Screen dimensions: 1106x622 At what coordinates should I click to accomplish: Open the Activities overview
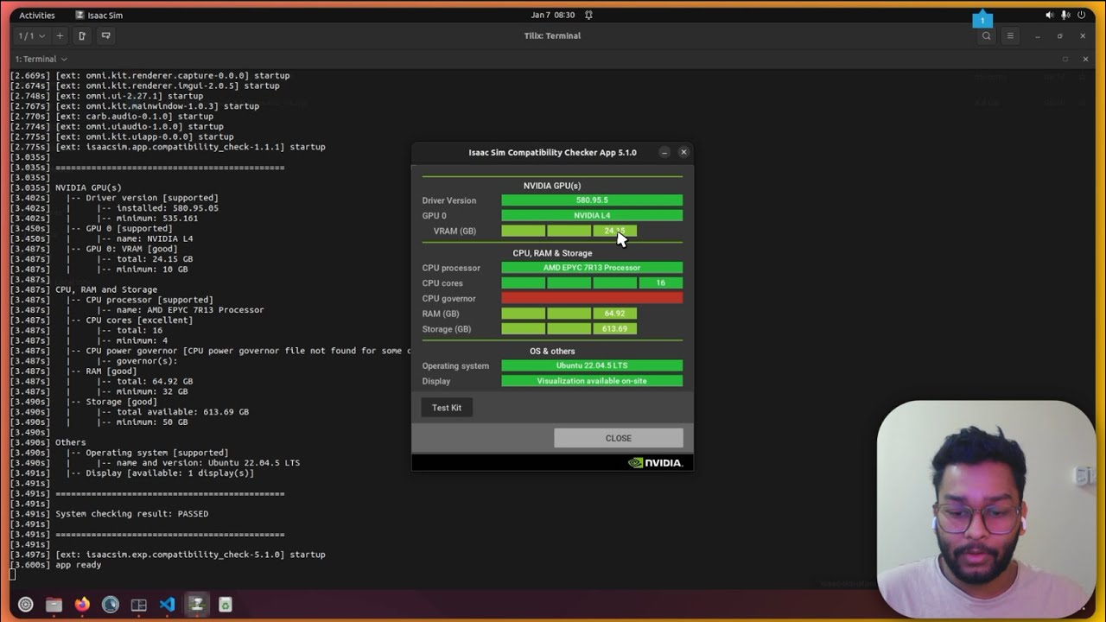coord(36,15)
